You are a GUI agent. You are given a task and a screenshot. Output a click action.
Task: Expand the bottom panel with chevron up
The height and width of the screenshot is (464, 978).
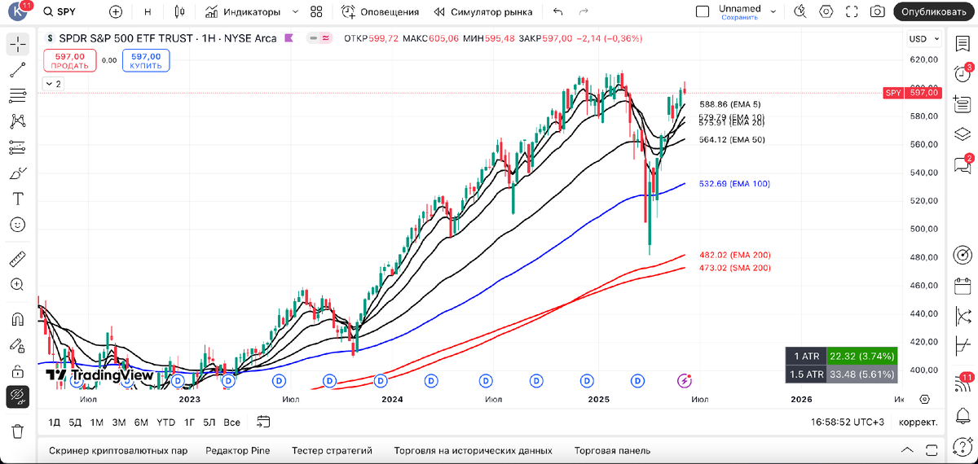coord(907,450)
